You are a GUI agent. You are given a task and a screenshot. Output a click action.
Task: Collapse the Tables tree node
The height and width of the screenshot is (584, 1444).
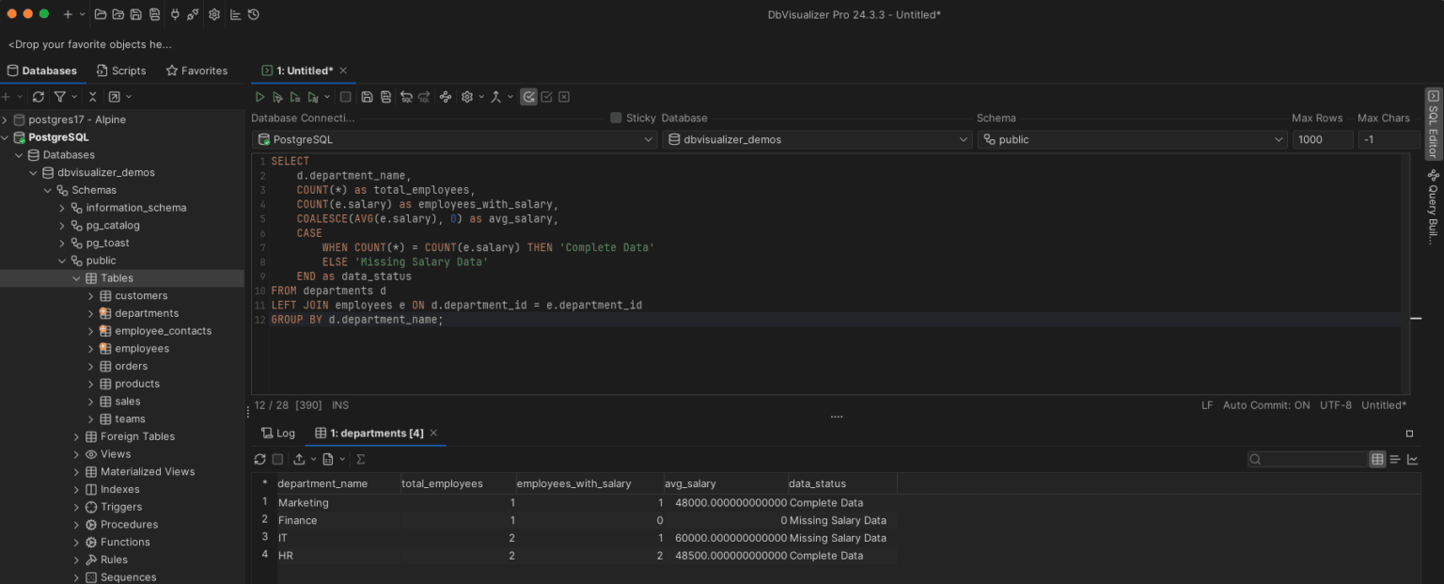77,277
